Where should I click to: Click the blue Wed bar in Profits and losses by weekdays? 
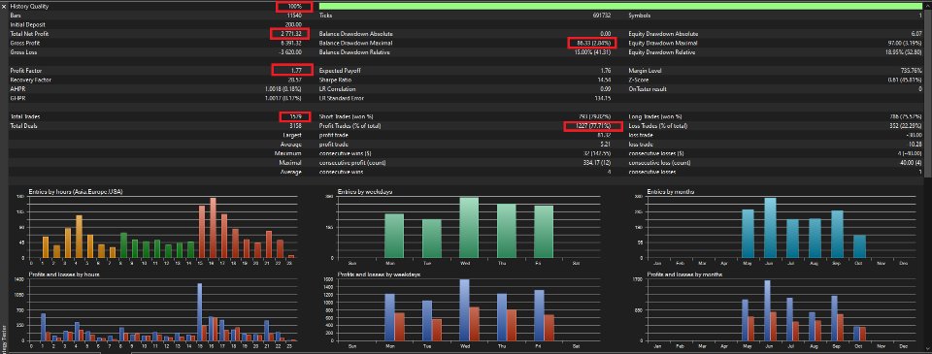[x=464, y=310]
